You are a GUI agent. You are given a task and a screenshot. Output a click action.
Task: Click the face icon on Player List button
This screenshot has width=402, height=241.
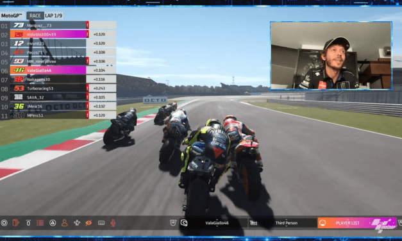coord(322,223)
